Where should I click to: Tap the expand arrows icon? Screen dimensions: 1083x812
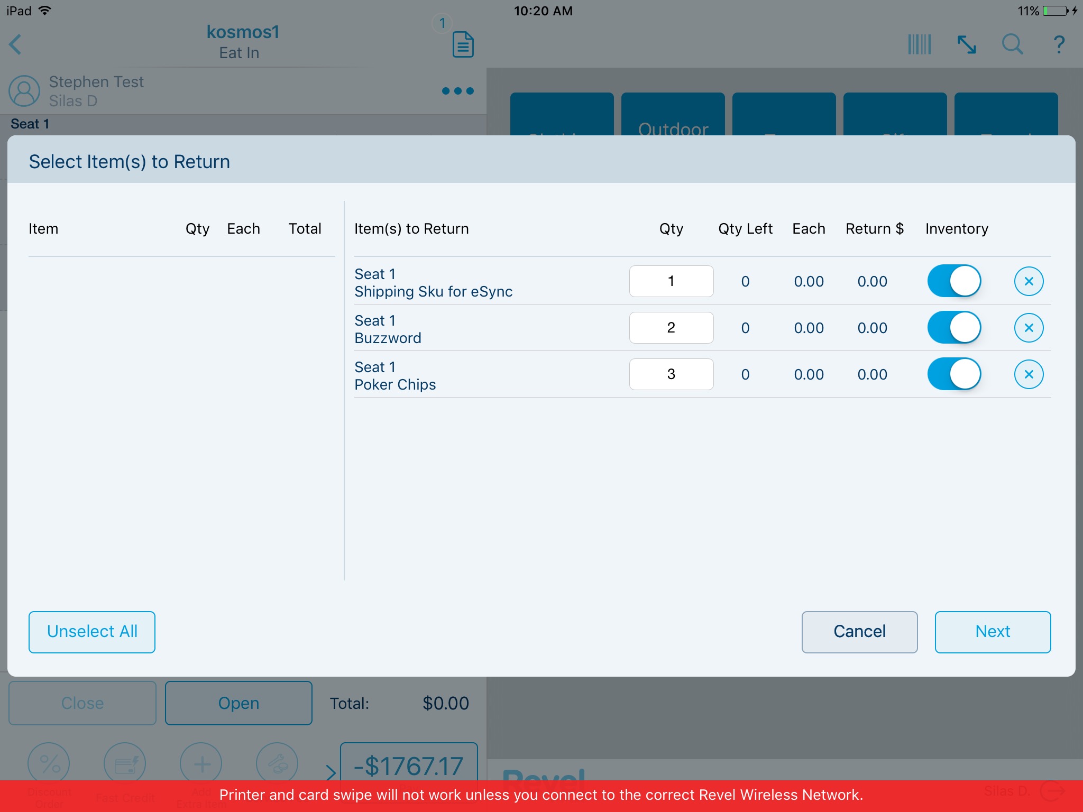click(x=967, y=44)
